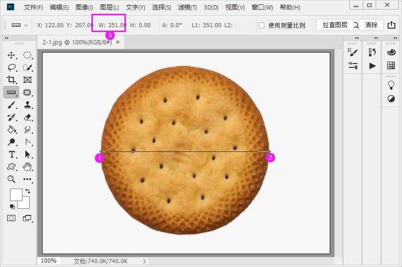Select the Quick Selection tool
This screenshot has height=267, width=402.
coord(27,67)
